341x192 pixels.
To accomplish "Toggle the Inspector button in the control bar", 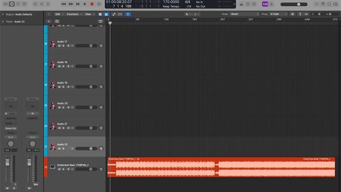I will pyautogui.click(x=12, y=4).
